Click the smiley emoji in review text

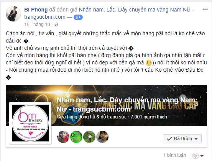click(x=149, y=63)
